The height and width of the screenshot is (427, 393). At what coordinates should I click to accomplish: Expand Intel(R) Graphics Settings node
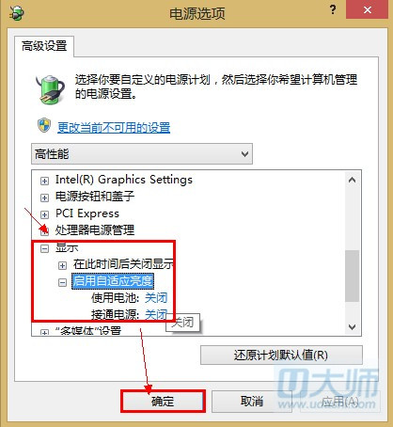(x=45, y=181)
